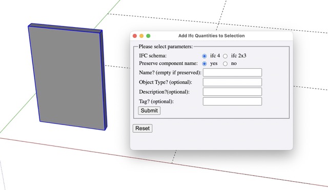Viewport: 328px width, 190px height.
Task: Click the Object Type input field
Action: coord(232,82)
